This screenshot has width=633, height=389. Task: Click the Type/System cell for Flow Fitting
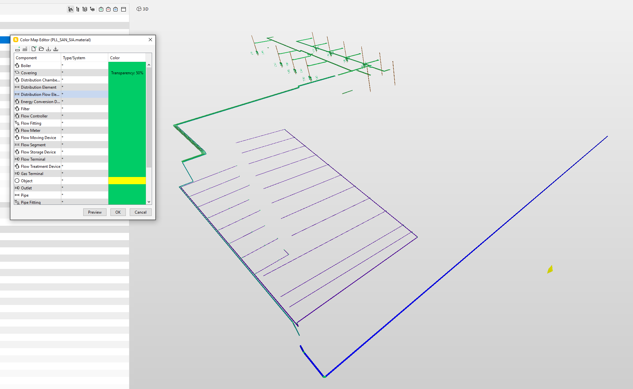(85, 123)
